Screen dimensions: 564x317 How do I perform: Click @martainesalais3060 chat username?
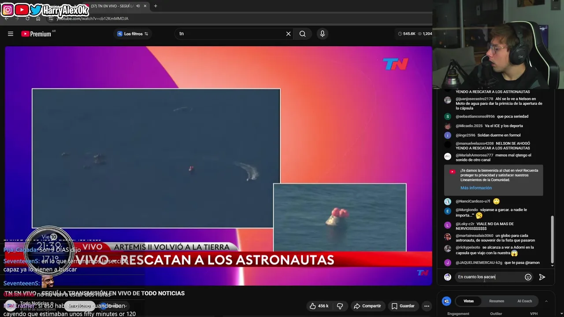pyautogui.click(x=475, y=236)
